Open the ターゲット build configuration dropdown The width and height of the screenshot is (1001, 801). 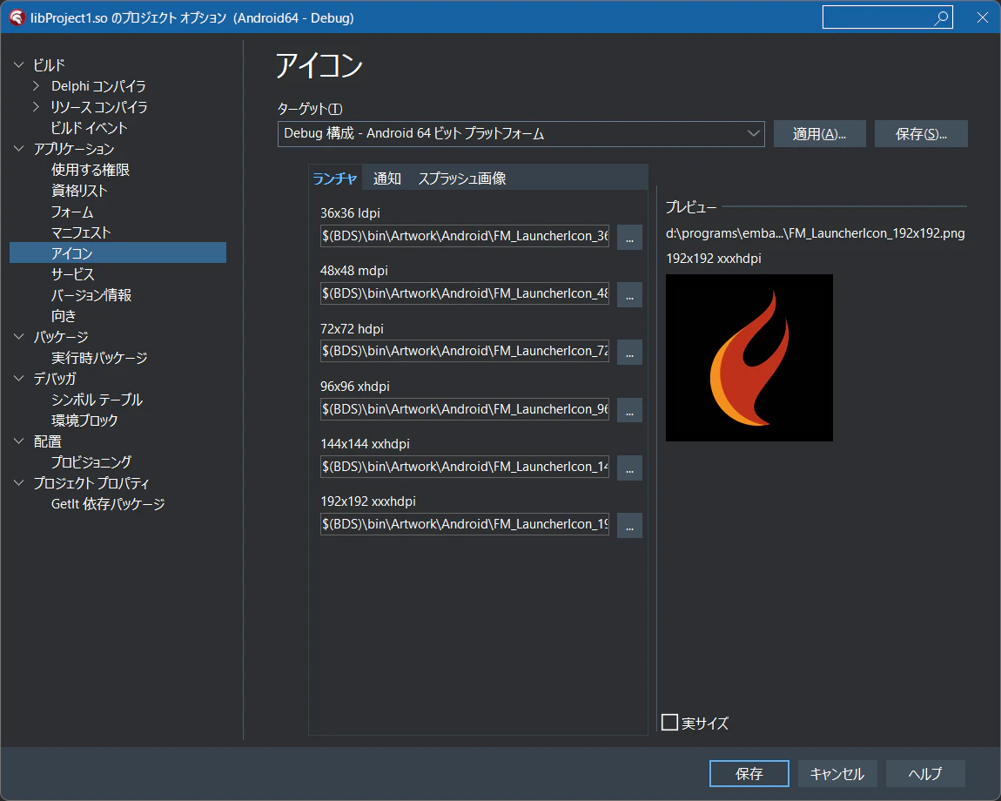521,133
